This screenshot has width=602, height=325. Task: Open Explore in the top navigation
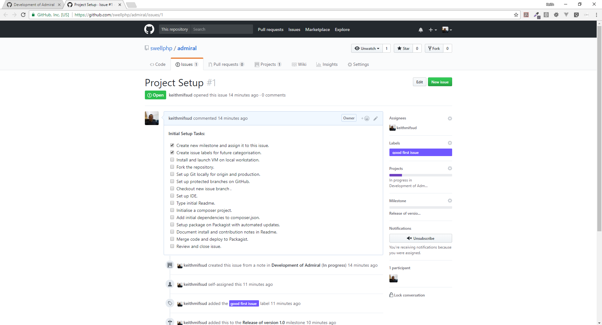point(342,29)
